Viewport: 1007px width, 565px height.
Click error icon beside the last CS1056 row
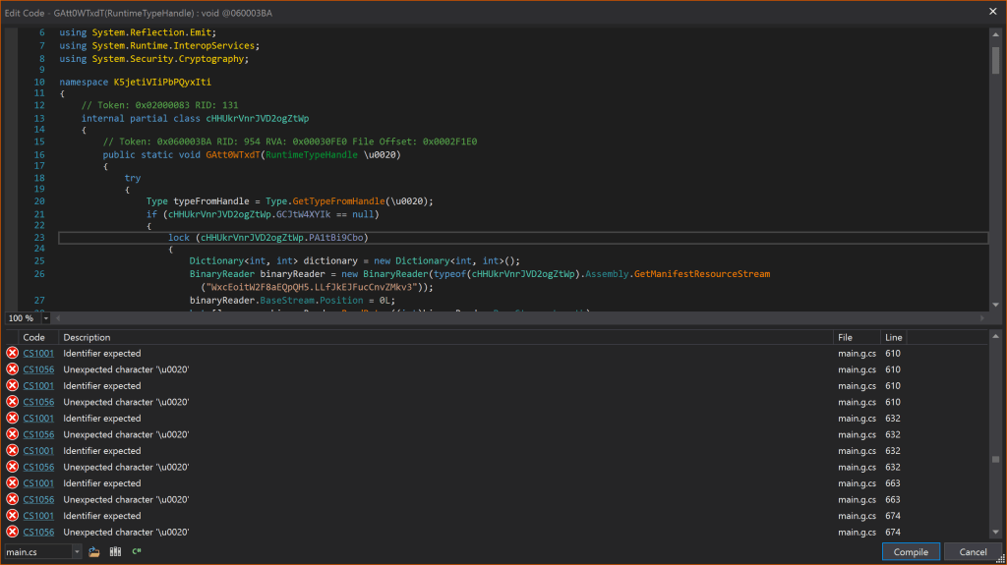click(12, 533)
